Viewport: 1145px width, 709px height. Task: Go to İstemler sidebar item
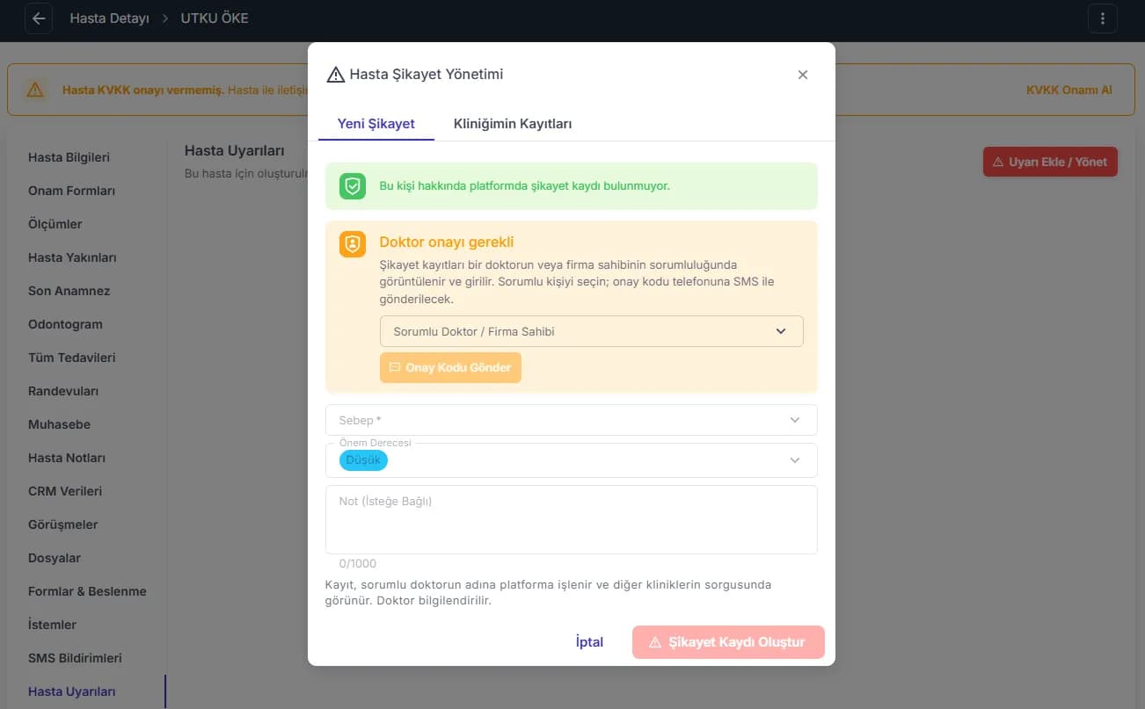tap(52, 625)
